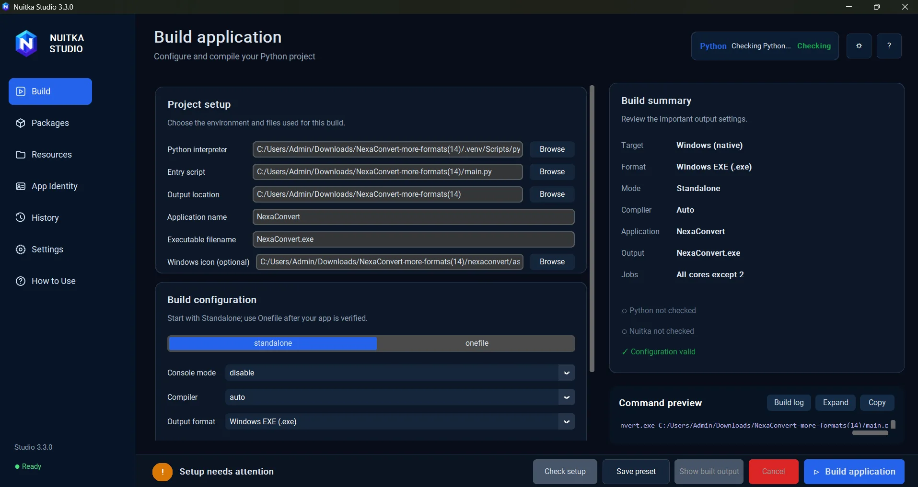The image size is (918, 487).
Task: Click the Check setup button
Action: coord(565,472)
